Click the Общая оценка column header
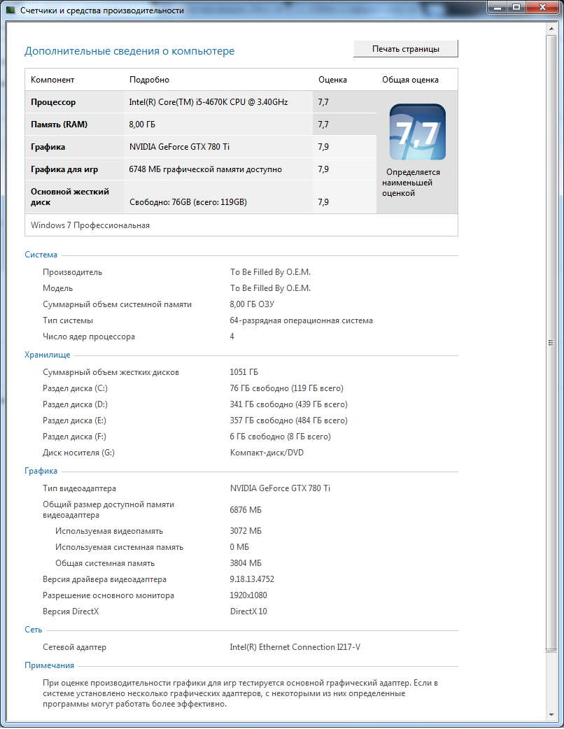564x729 pixels. [x=410, y=80]
